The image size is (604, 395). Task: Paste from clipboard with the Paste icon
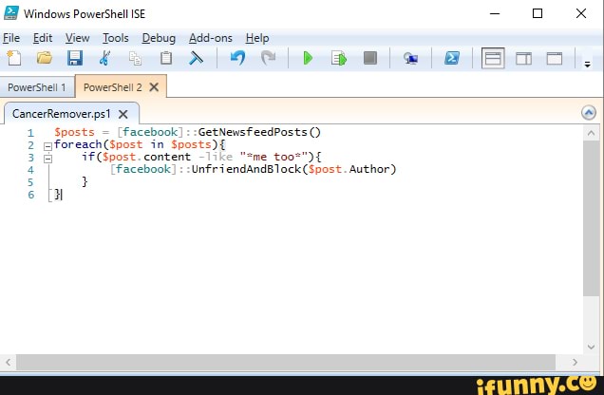[x=166, y=59]
